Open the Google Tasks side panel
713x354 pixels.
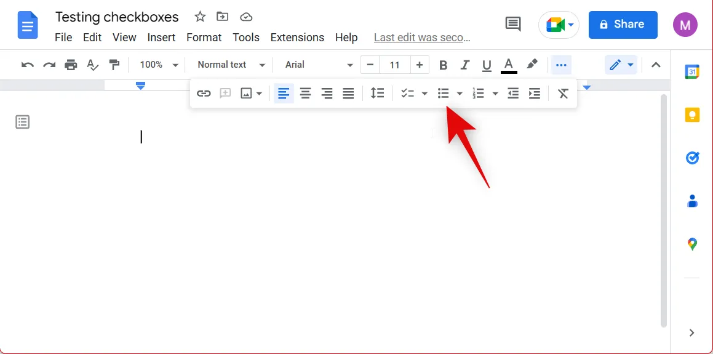point(692,158)
